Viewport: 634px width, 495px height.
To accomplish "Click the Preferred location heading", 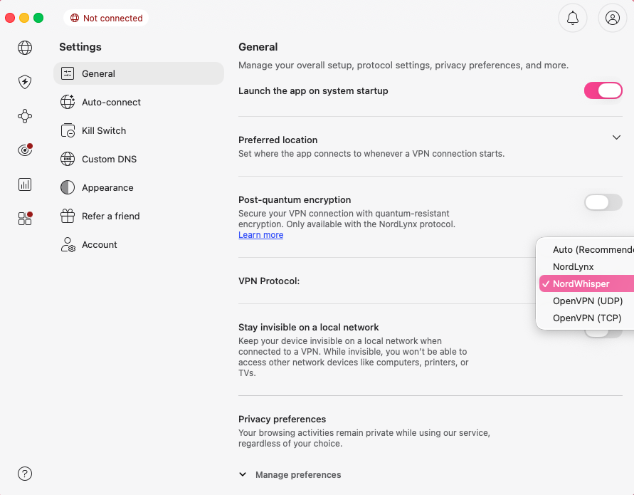I will click(278, 140).
